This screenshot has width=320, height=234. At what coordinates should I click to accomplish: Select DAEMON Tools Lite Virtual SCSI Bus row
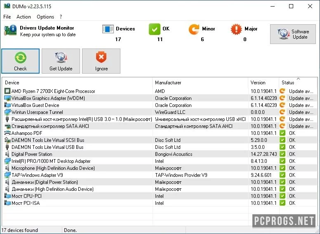click(160, 140)
